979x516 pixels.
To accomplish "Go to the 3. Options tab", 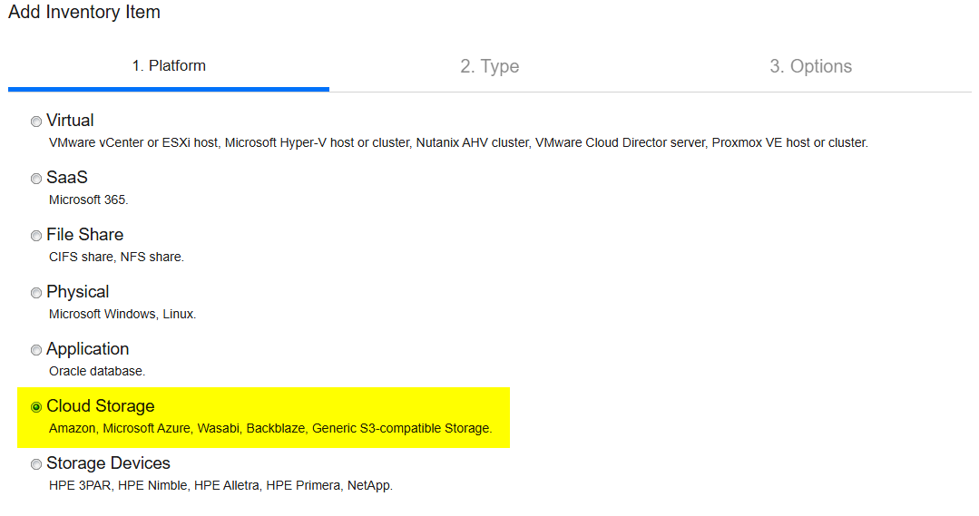I will click(810, 66).
